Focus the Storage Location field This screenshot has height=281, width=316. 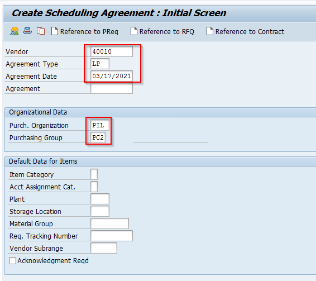tap(100, 211)
